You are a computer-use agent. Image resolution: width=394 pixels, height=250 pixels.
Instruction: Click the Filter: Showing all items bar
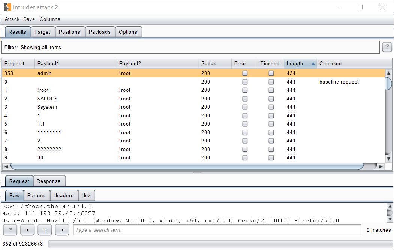click(x=190, y=47)
